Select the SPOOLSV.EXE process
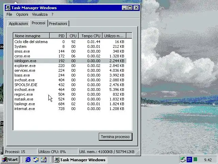The width and height of the screenshot is (218, 164). tap(70, 85)
